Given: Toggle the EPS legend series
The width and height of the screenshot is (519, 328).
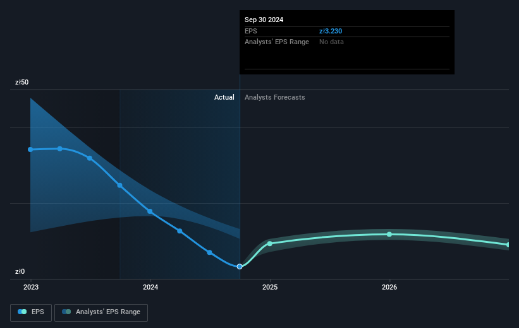Looking at the screenshot, I should (31, 312).
